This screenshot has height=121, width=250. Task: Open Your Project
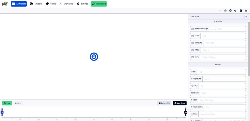pyautogui.click(x=99, y=4)
